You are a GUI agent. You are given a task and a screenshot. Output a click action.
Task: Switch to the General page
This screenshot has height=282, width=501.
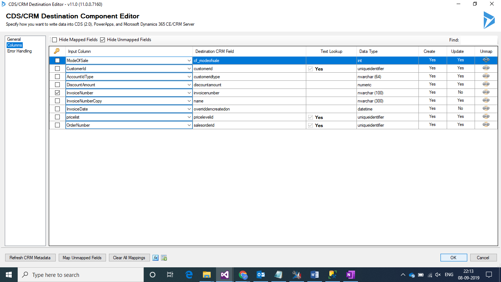tap(14, 39)
